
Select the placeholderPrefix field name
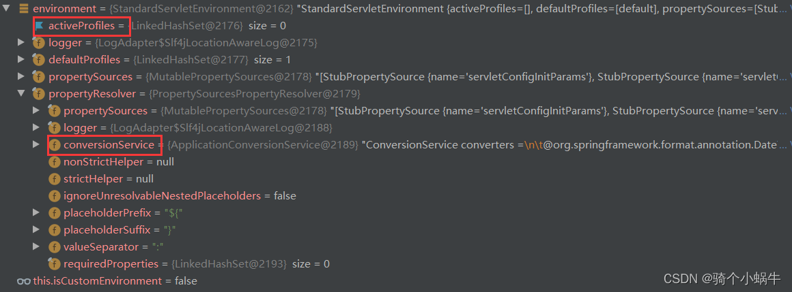click(107, 213)
